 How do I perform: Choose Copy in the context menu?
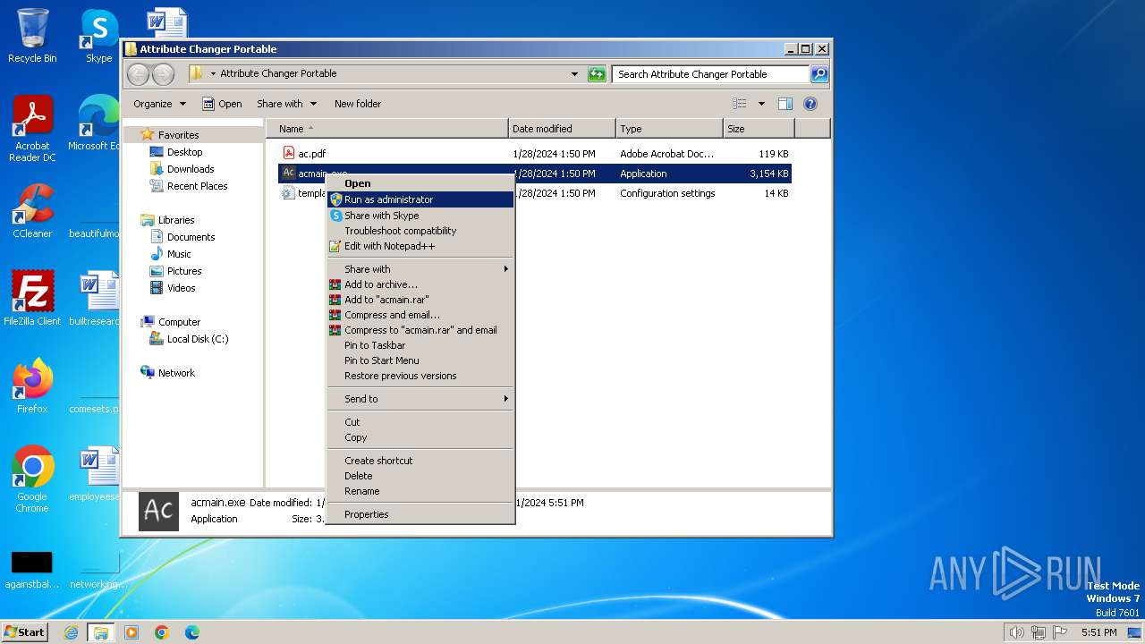tap(420, 437)
